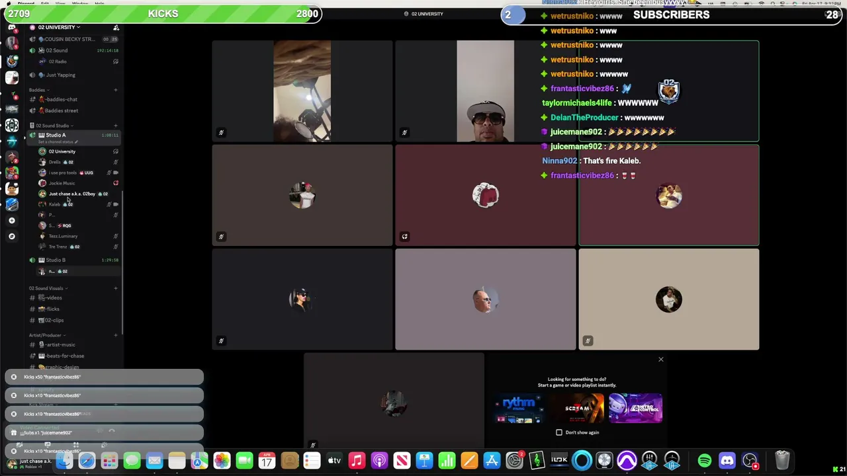This screenshot has height=476, width=847.
Task: Check the Don't show again box
Action: [559, 432]
